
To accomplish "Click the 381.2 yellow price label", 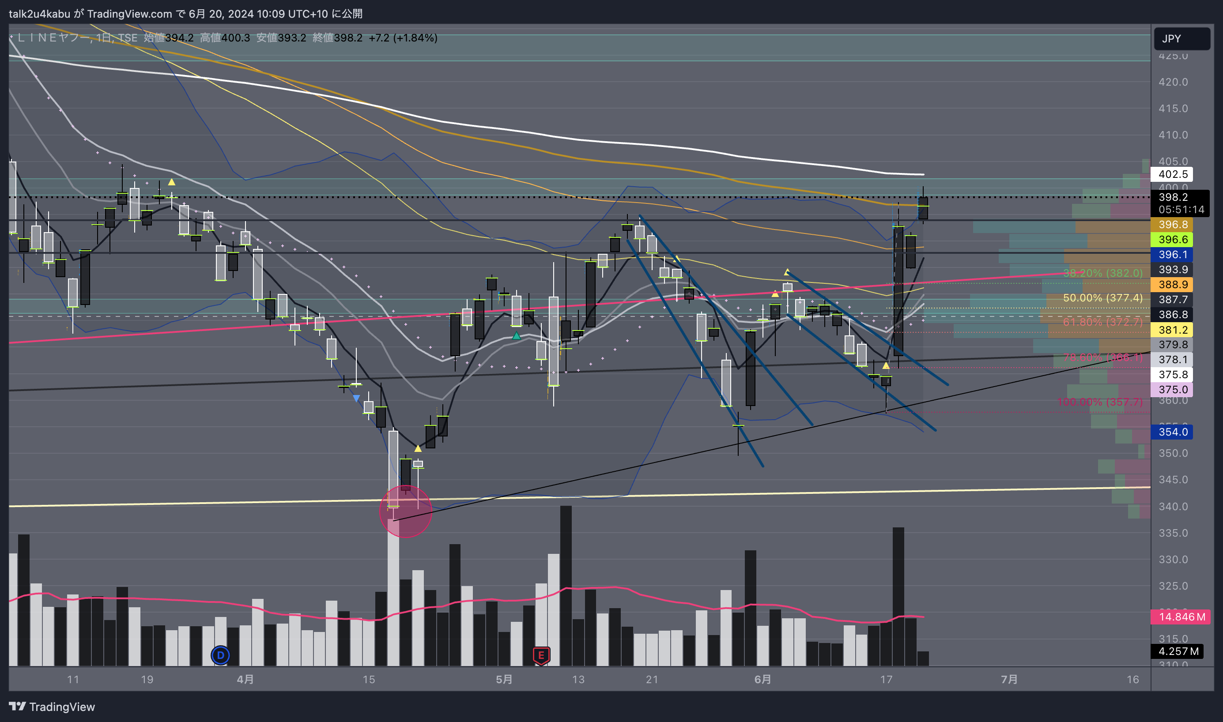I will pos(1173,330).
